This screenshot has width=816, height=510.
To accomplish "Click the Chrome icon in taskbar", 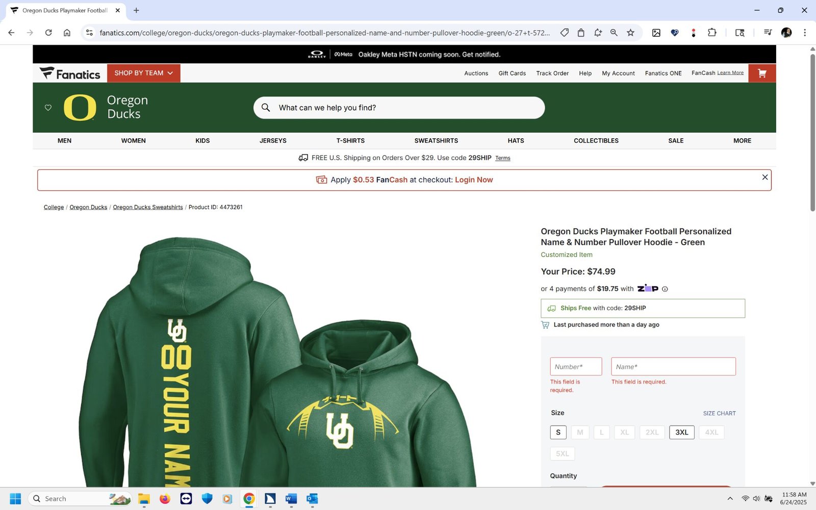I will tap(249, 499).
